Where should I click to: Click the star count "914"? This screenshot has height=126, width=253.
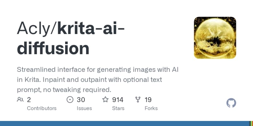[x=118, y=100]
